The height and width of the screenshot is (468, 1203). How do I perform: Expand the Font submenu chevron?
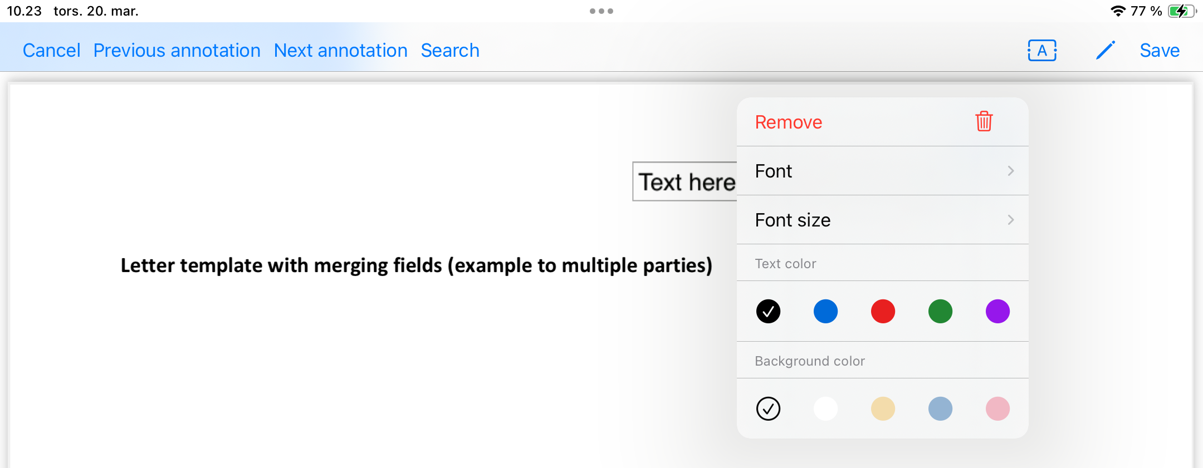click(x=1010, y=171)
